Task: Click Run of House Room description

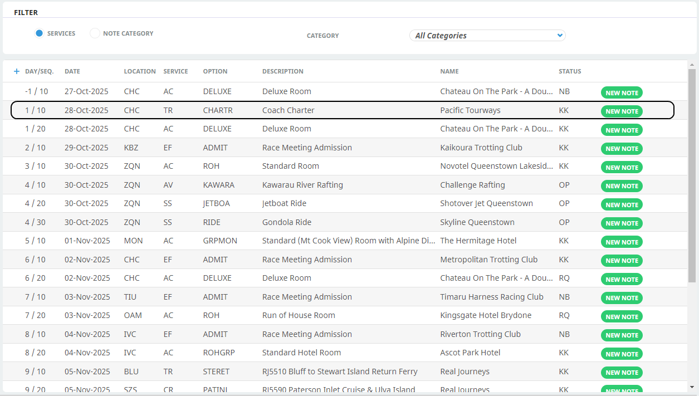Action: (299, 315)
